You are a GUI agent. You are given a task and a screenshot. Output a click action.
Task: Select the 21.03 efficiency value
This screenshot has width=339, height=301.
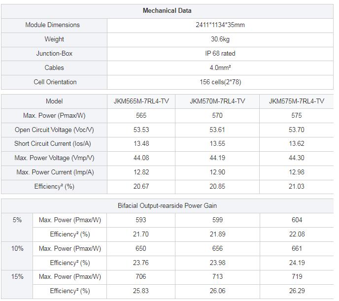tap(297, 186)
